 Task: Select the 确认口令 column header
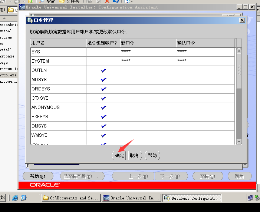point(205,43)
